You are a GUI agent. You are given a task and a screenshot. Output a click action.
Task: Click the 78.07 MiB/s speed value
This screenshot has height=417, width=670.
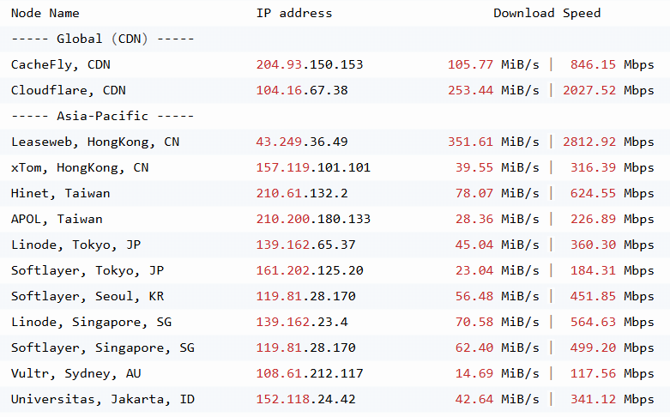click(x=498, y=194)
